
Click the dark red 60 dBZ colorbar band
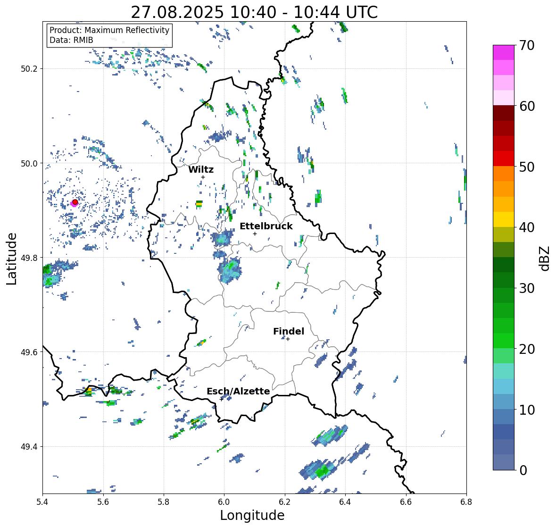pyautogui.click(x=504, y=113)
